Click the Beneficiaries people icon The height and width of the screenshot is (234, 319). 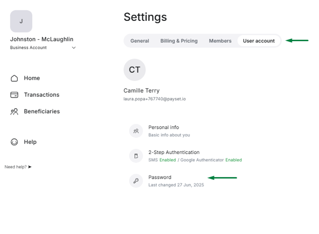click(x=14, y=111)
